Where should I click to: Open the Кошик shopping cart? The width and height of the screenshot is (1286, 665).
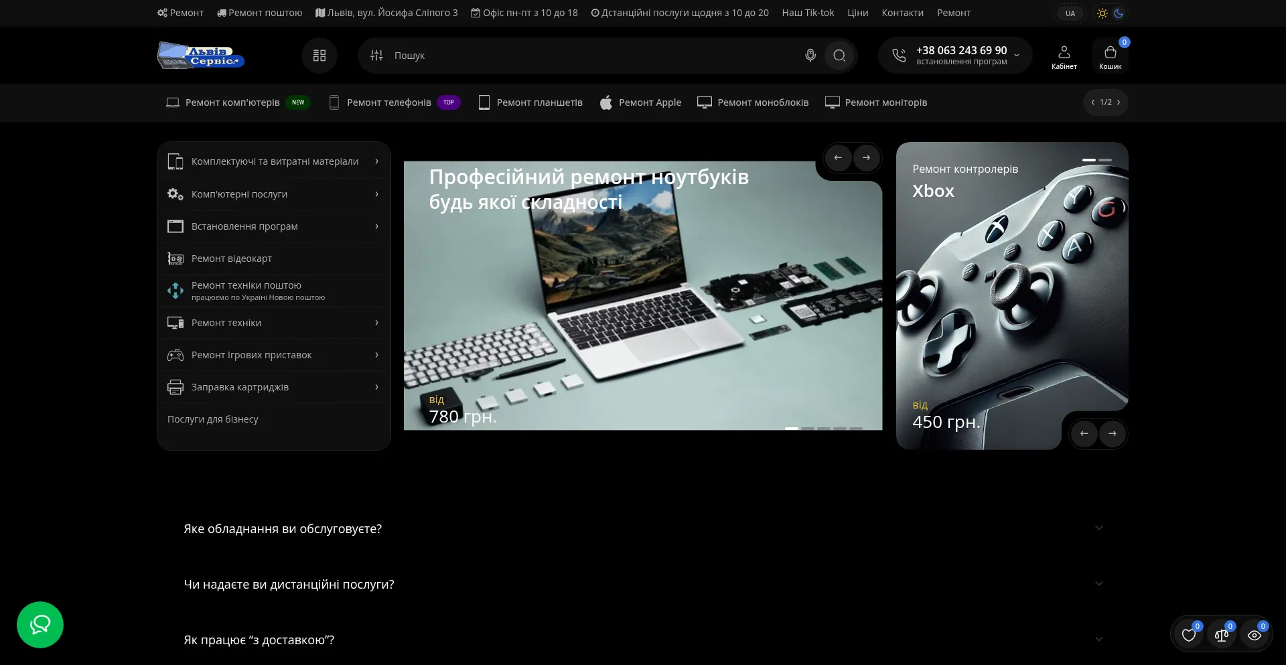point(1110,56)
